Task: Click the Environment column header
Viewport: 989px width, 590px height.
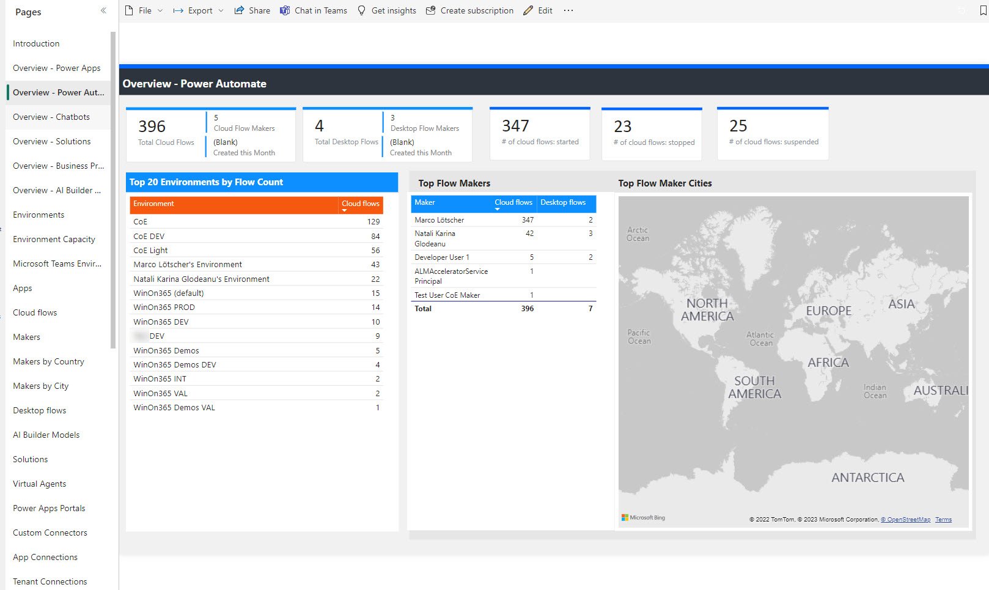Action: (234, 205)
